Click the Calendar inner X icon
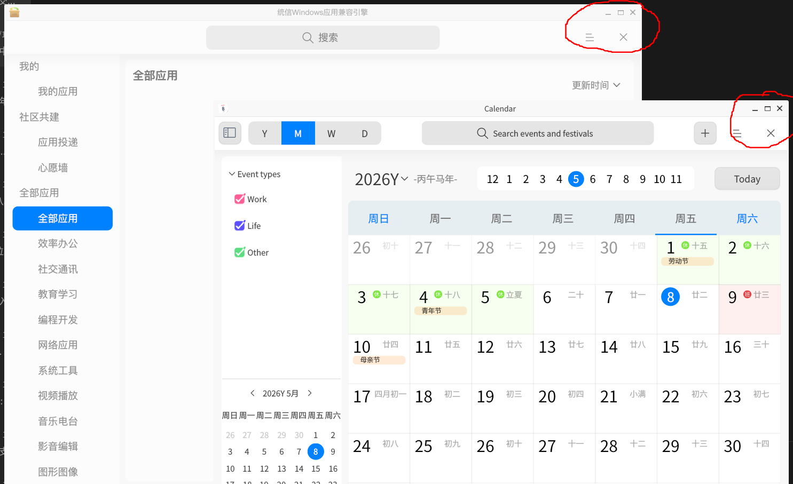793x484 pixels. (771, 133)
